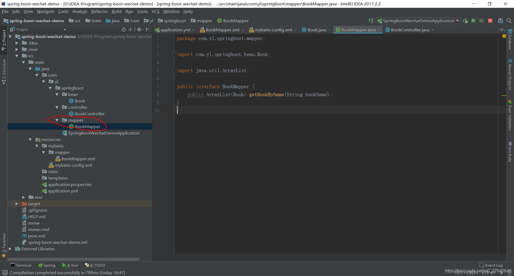Expand External Libraries node

pyautogui.click(x=10, y=249)
